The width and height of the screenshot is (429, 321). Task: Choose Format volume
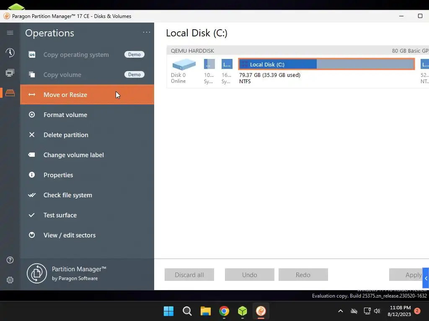click(87, 115)
